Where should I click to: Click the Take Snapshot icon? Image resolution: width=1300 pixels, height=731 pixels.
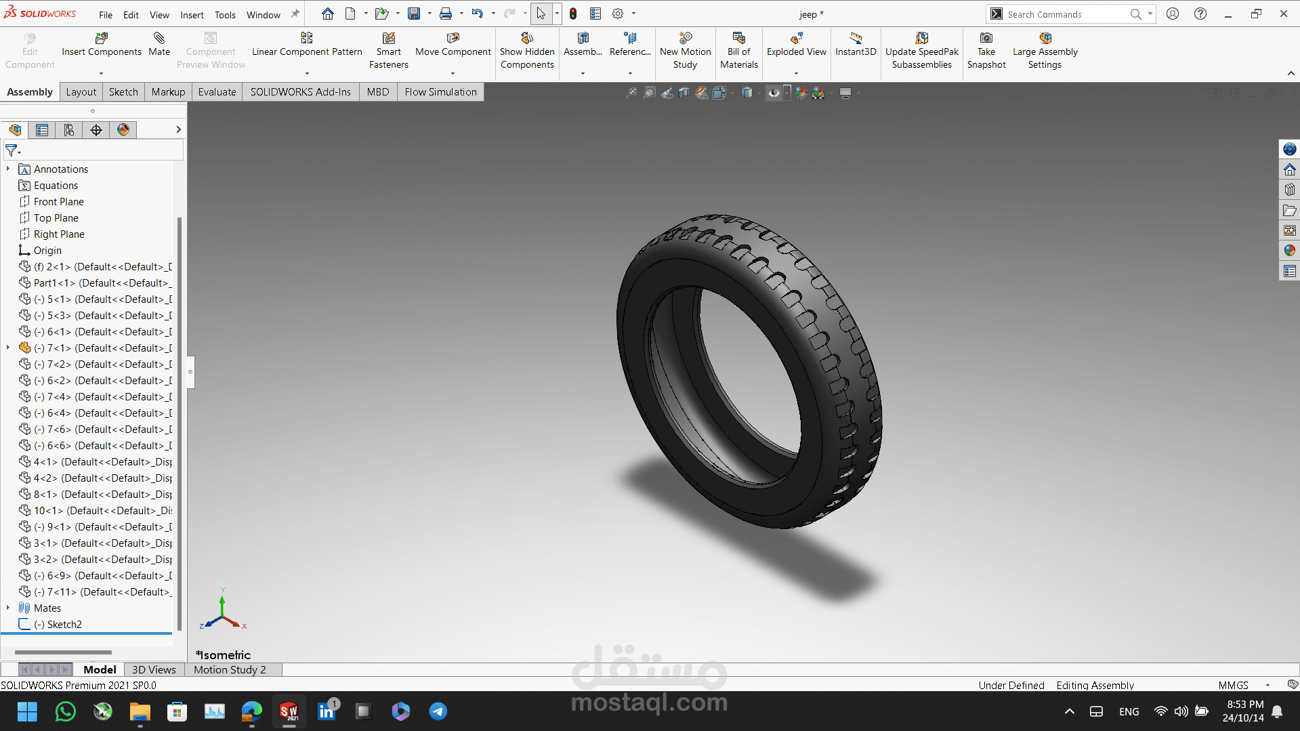986,39
